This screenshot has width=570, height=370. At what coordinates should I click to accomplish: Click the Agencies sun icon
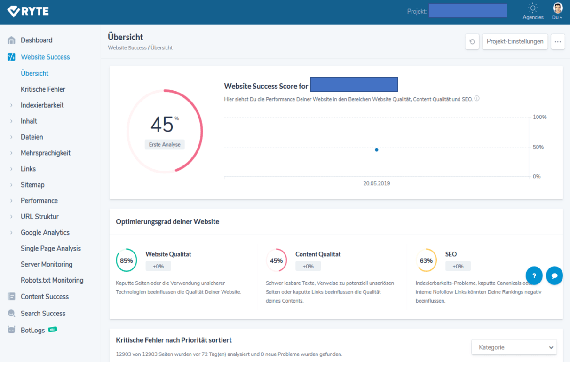click(533, 8)
